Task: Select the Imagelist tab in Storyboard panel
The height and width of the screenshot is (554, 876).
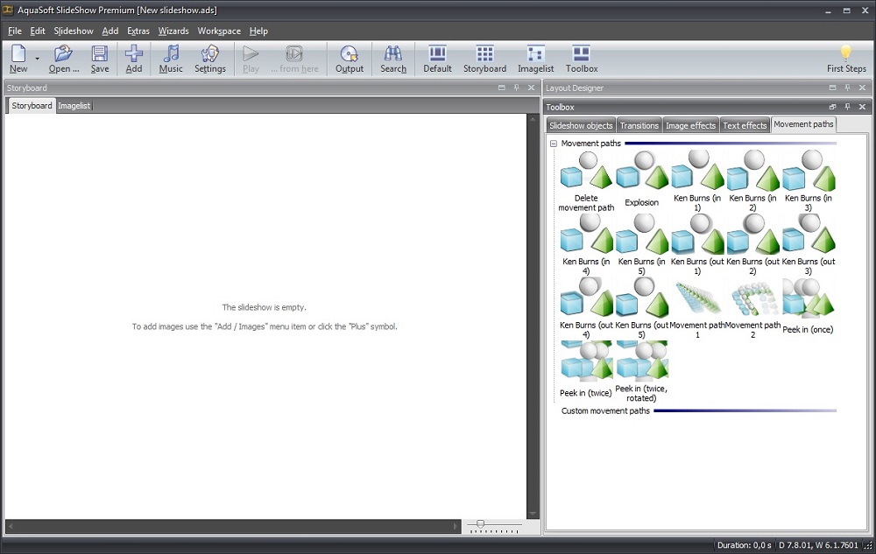Action: [x=74, y=106]
